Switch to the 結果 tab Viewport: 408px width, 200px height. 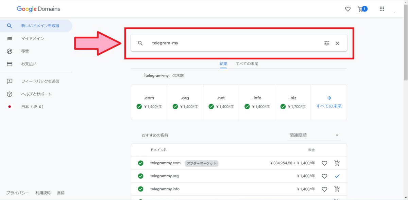click(x=223, y=64)
